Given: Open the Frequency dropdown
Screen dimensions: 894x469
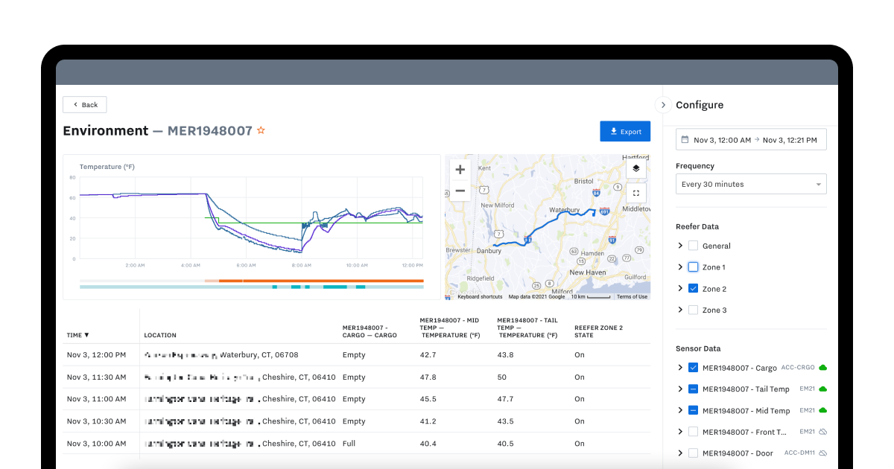Looking at the screenshot, I should click(x=751, y=184).
